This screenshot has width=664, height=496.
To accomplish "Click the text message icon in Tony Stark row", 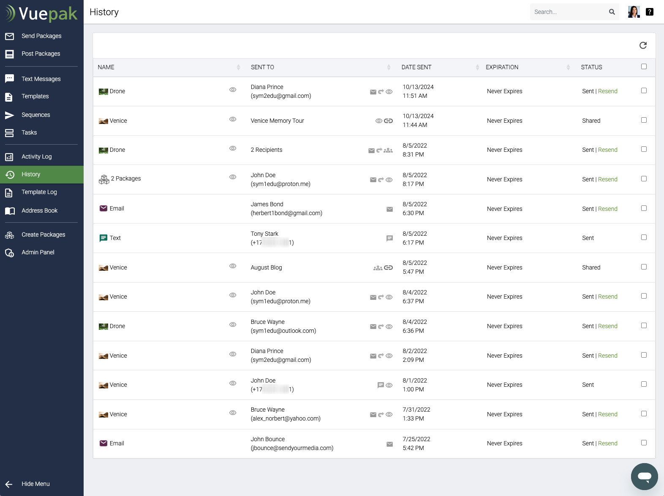I will (389, 238).
